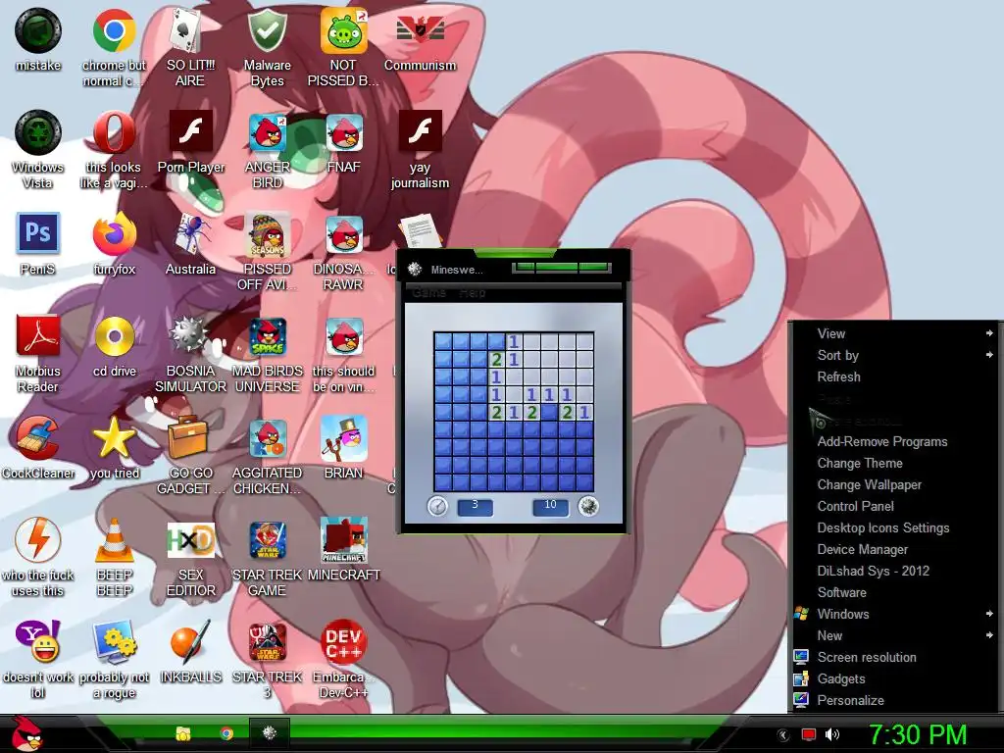Open File Explorer from the taskbar
The image size is (1004, 753).
tap(183, 733)
